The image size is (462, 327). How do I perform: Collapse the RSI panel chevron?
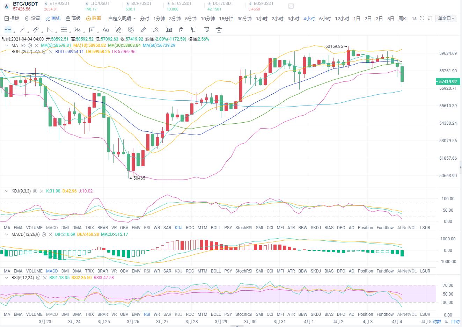(x=7, y=278)
